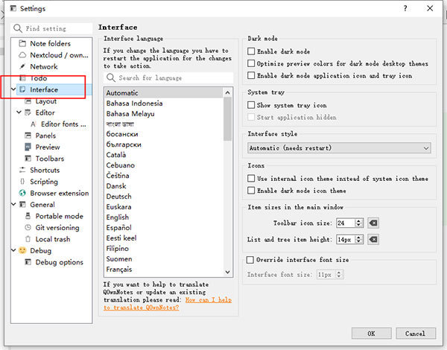Click the Find setting search field
Screen dimensions: 447x350
pos(51,28)
